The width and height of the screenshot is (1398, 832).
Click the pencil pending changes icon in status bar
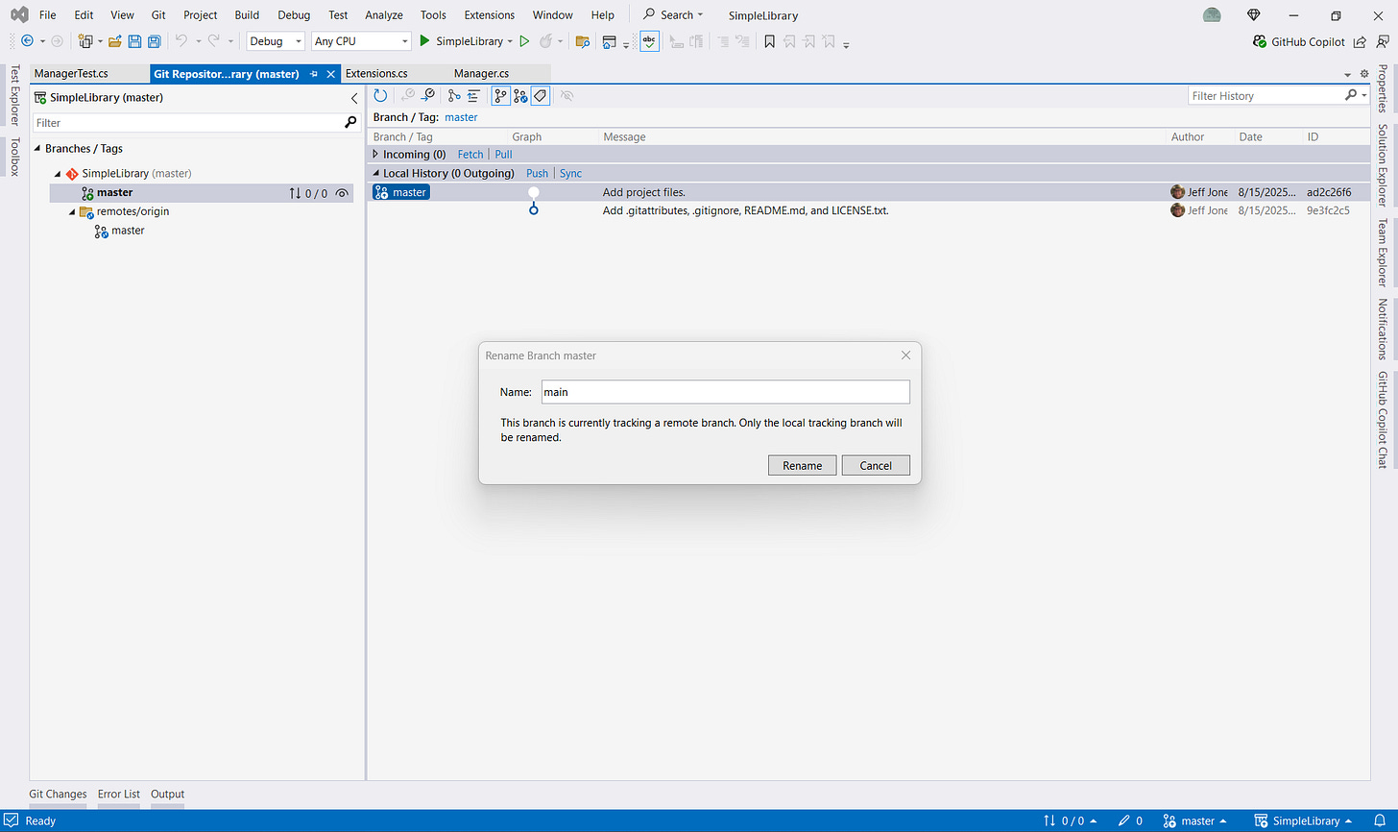1124,821
